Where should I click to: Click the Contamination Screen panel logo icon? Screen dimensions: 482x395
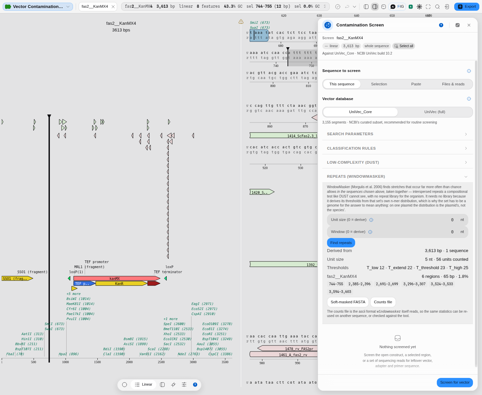coord(328,25)
